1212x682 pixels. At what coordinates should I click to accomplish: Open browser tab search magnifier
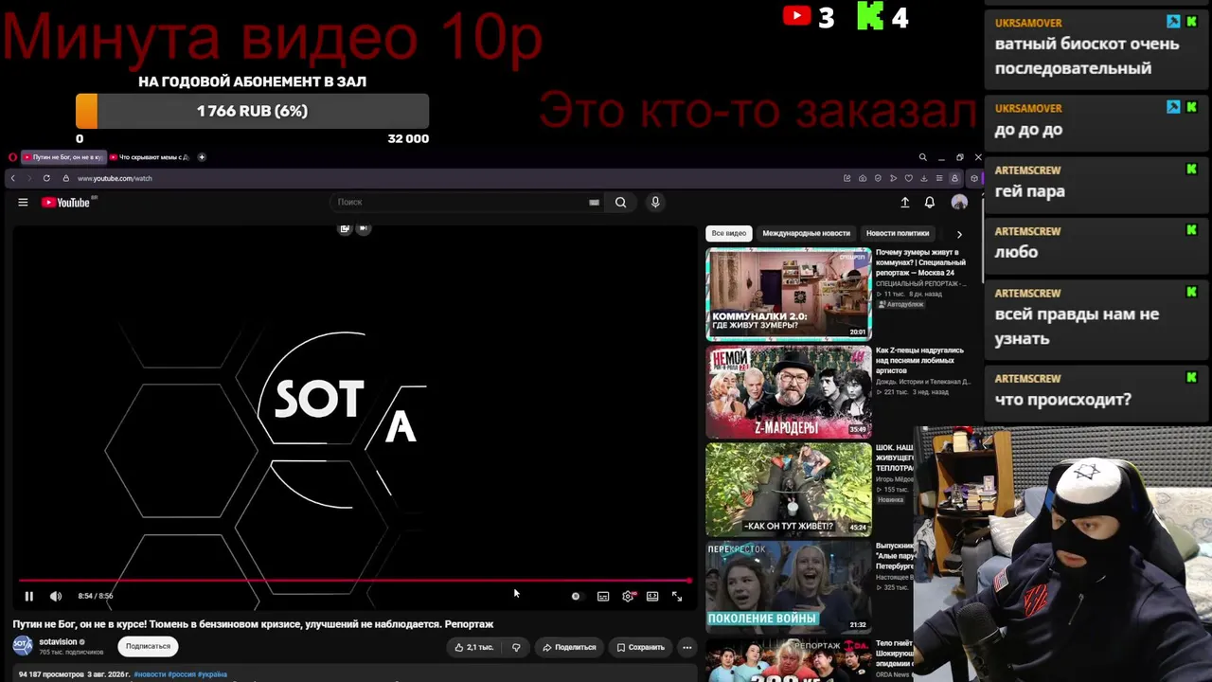coord(922,157)
